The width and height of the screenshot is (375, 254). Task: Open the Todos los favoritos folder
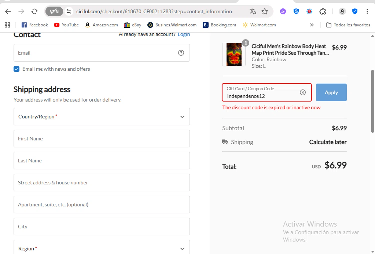348,25
